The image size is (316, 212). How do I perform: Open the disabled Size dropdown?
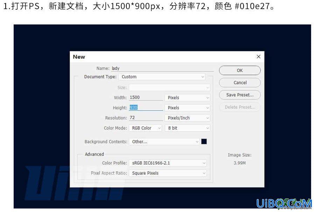click(169, 88)
